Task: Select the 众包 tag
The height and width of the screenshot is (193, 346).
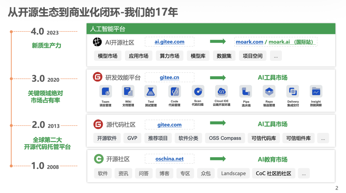Action: 206,173
